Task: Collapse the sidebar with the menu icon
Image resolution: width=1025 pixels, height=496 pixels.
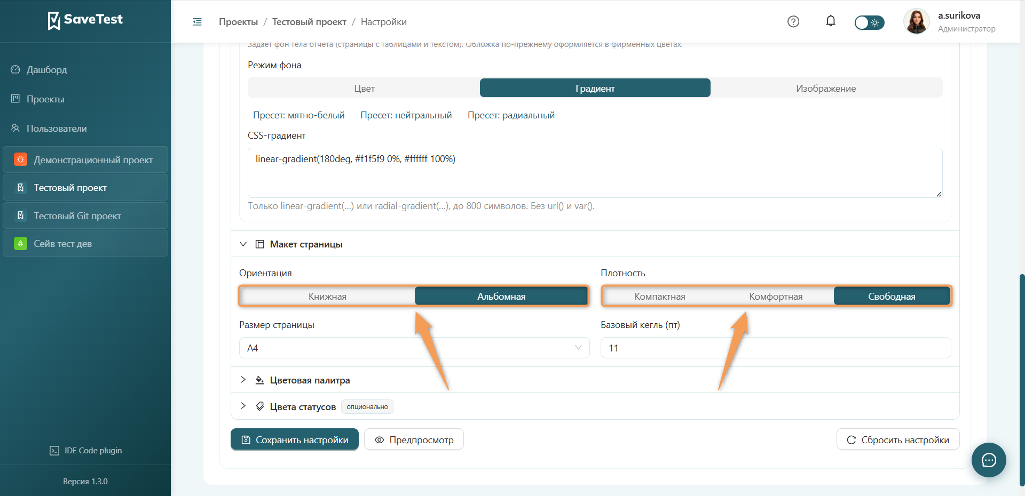Action: [197, 22]
